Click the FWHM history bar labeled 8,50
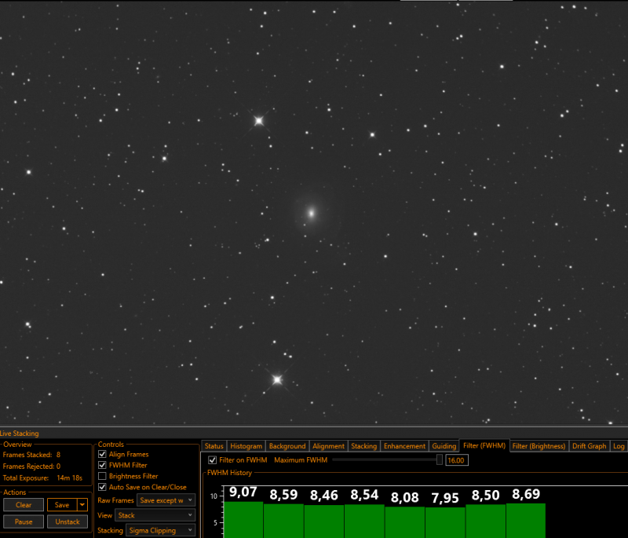628x538 pixels. [x=485, y=522]
